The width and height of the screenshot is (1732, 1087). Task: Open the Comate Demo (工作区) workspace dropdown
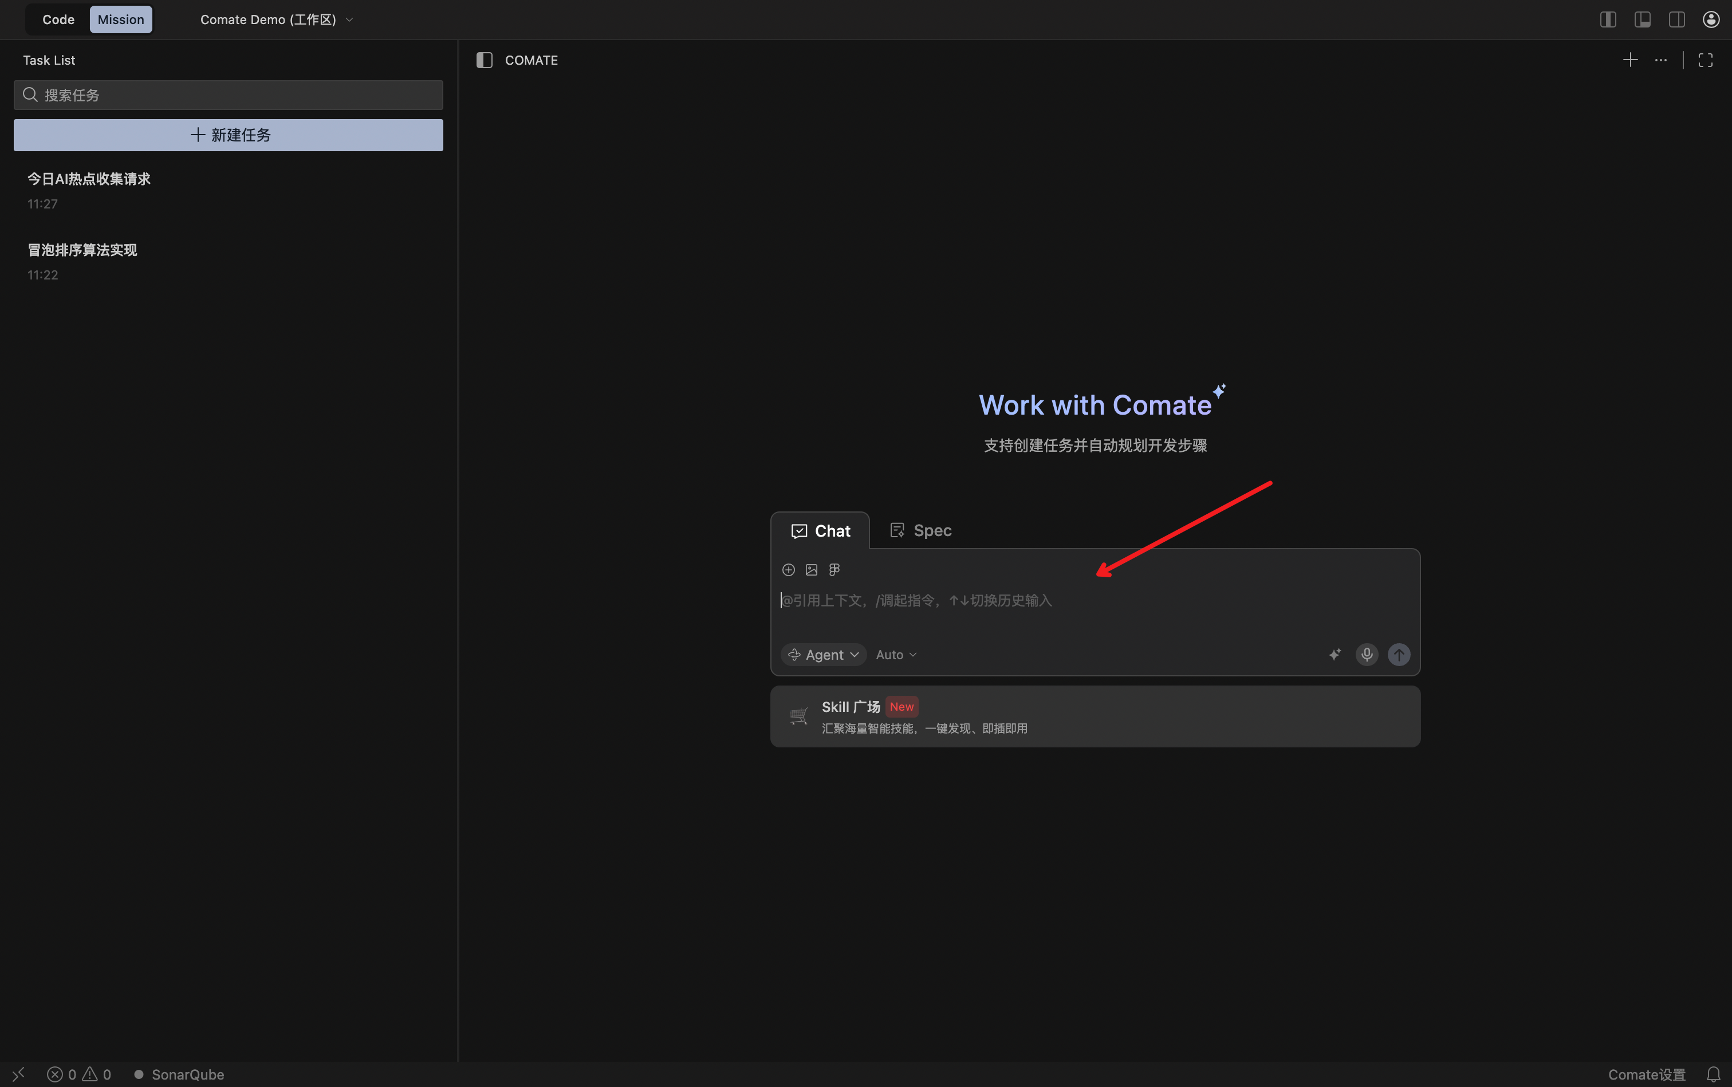[x=277, y=19]
